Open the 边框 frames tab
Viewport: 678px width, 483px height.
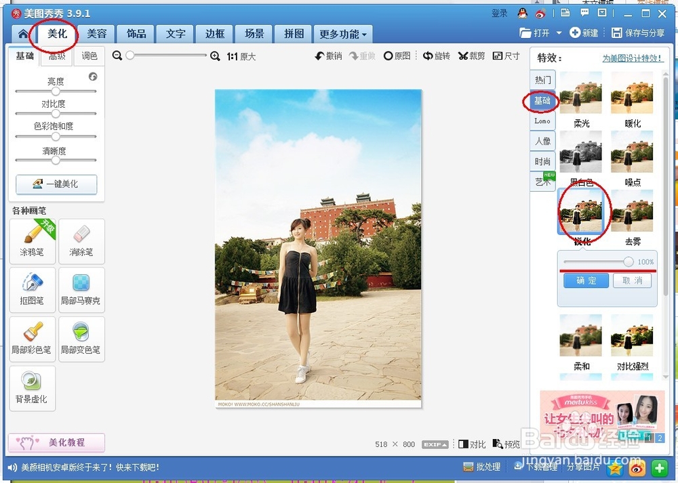[215, 34]
